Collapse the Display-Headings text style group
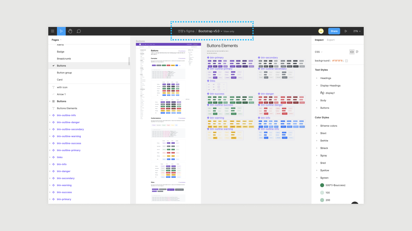412x231 pixels. point(317,86)
